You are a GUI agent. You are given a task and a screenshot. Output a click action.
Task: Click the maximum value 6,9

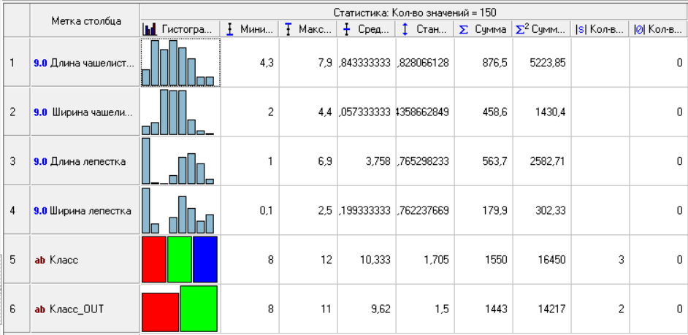[325, 162]
